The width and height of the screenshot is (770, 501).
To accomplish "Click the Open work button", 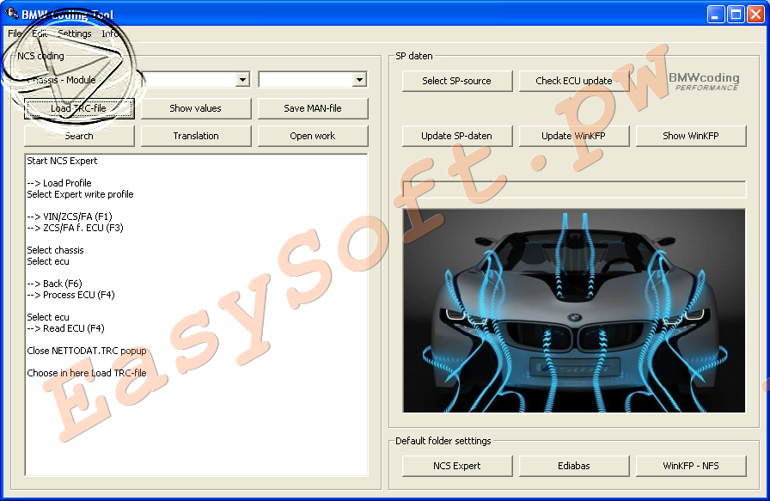I will (x=313, y=136).
